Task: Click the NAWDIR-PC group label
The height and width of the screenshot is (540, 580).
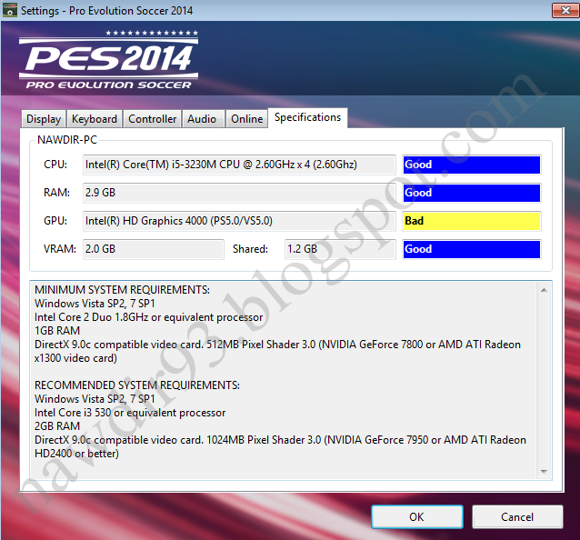Action: point(67,140)
